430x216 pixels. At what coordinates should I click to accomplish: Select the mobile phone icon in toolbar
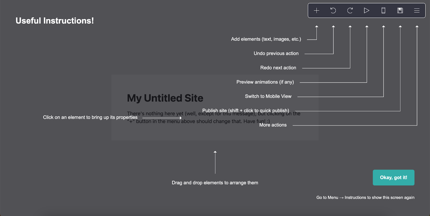click(x=383, y=10)
